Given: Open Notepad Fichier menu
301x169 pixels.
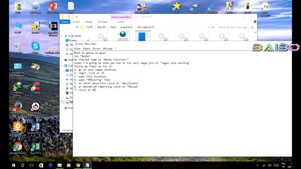Looking at the screenshot, I should coord(77,49).
